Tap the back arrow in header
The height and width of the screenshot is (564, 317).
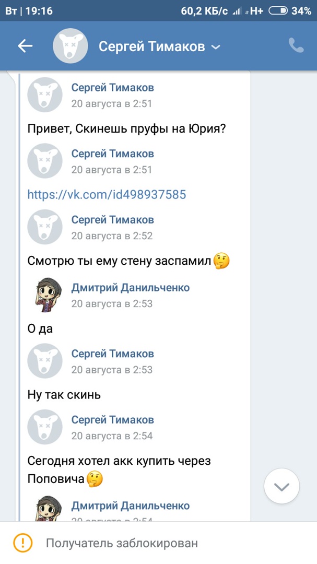[25, 46]
